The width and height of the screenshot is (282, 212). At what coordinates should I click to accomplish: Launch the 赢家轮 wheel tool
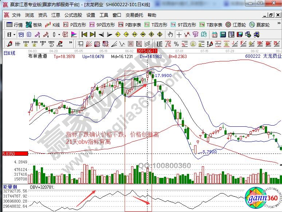[x=259, y=25]
